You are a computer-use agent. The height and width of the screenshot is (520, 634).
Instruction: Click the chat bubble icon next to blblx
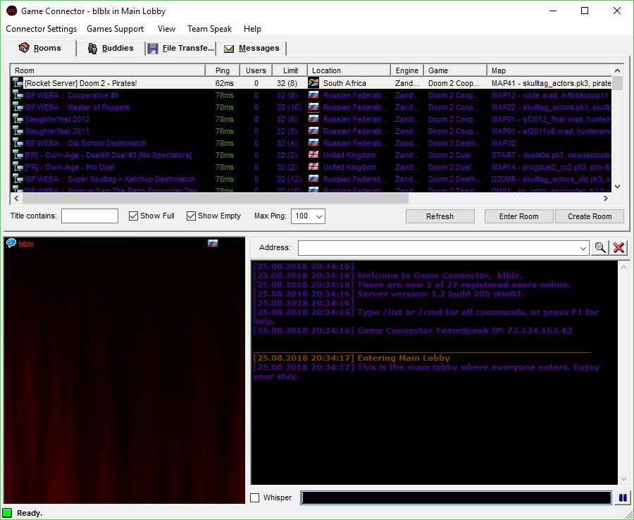click(11, 243)
